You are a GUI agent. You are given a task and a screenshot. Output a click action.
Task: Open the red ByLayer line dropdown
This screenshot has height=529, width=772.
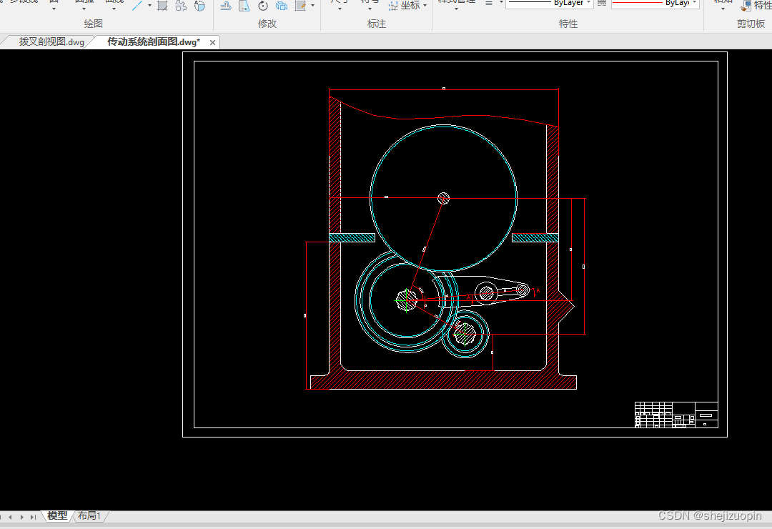point(655,3)
